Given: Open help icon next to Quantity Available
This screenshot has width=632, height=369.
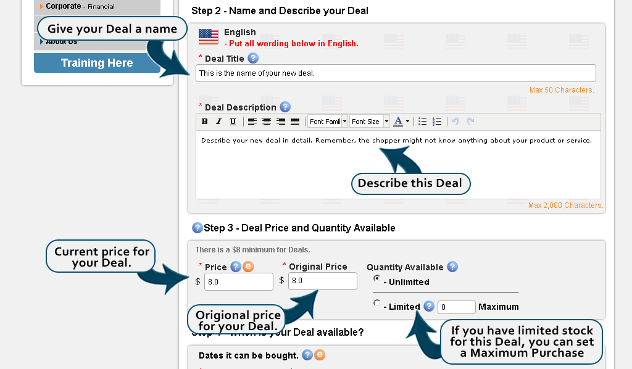Looking at the screenshot, I should (452, 267).
